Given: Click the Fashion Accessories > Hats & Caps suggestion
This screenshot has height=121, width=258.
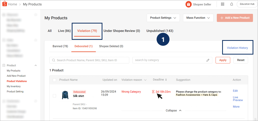Looking at the screenshot, I should (x=196, y=95).
